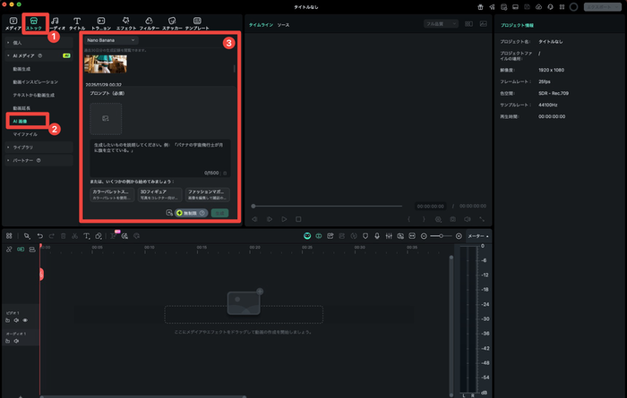Switch to the Templates (テンプレート) tab
Viewport: 627px width, 398px height.
[x=196, y=22]
